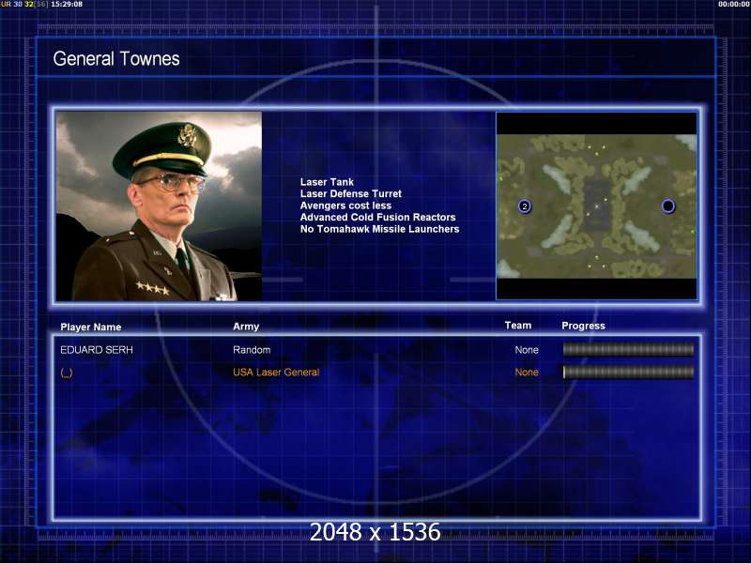Click No Tomahawk Missile Launchers text

click(379, 229)
